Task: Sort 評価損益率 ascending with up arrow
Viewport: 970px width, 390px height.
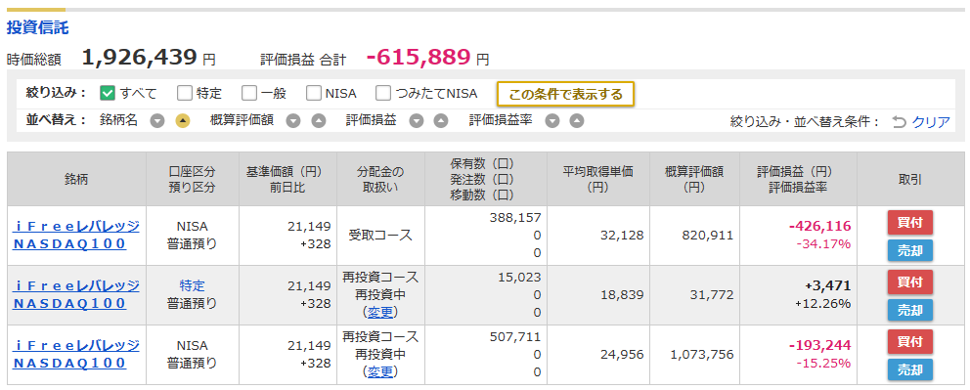Action: pos(577,121)
